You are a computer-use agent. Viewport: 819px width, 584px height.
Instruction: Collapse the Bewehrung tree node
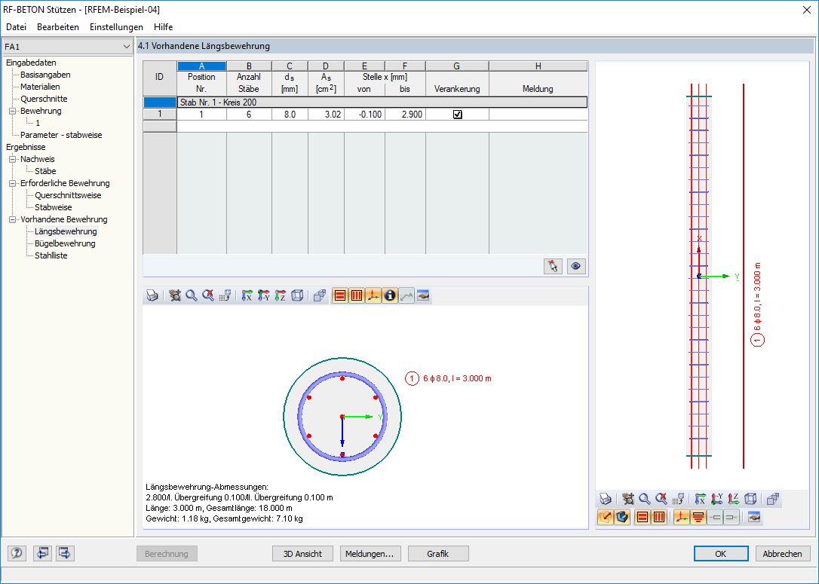13,112
